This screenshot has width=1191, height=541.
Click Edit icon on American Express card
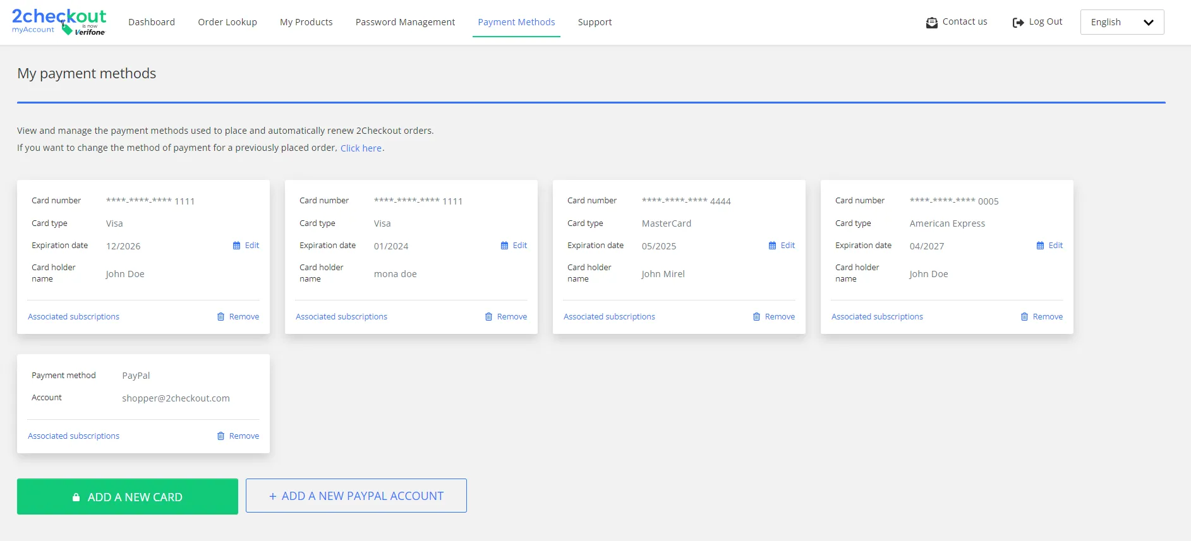coord(1041,246)
